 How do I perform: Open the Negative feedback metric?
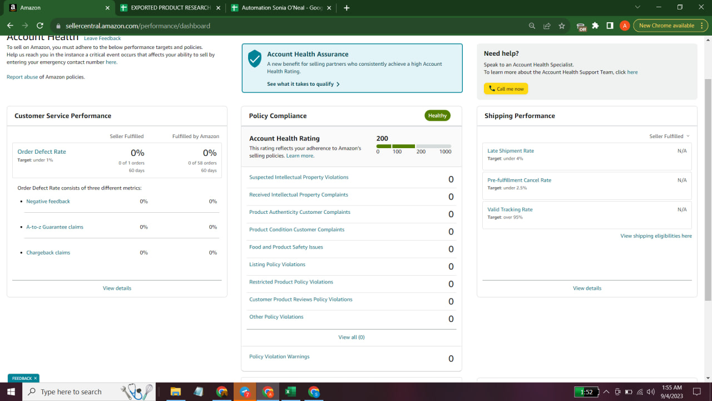click(x=48, y=201)
